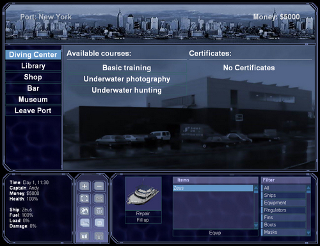Click the Certificates heading
The image size is (320, 246).
click(210, 54)
